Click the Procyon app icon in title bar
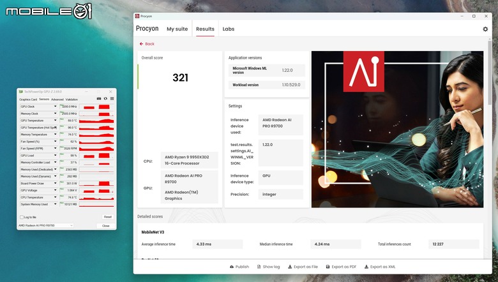Screen dimensions: 498x282 137,16
